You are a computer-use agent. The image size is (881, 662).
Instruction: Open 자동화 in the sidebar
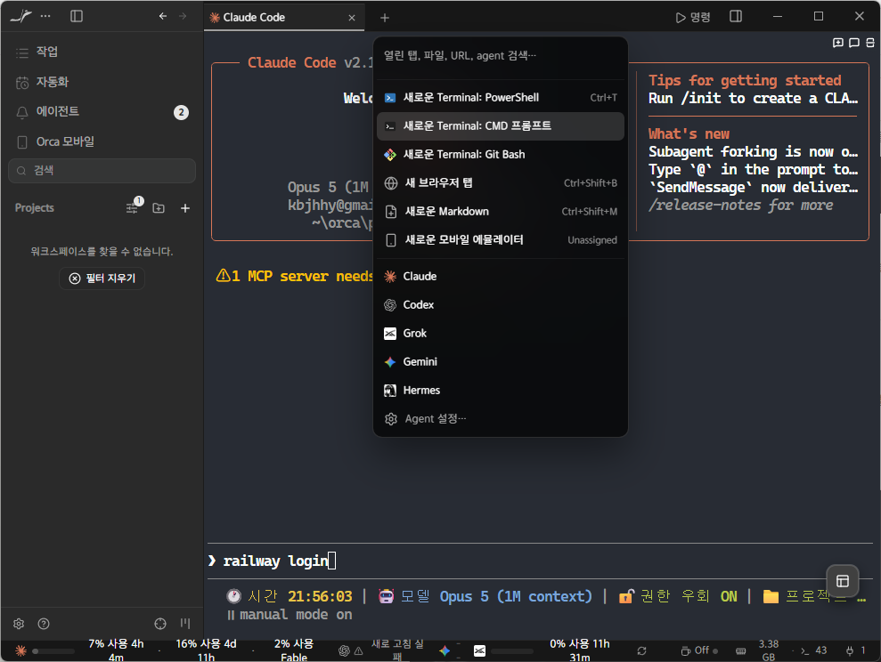102,82
